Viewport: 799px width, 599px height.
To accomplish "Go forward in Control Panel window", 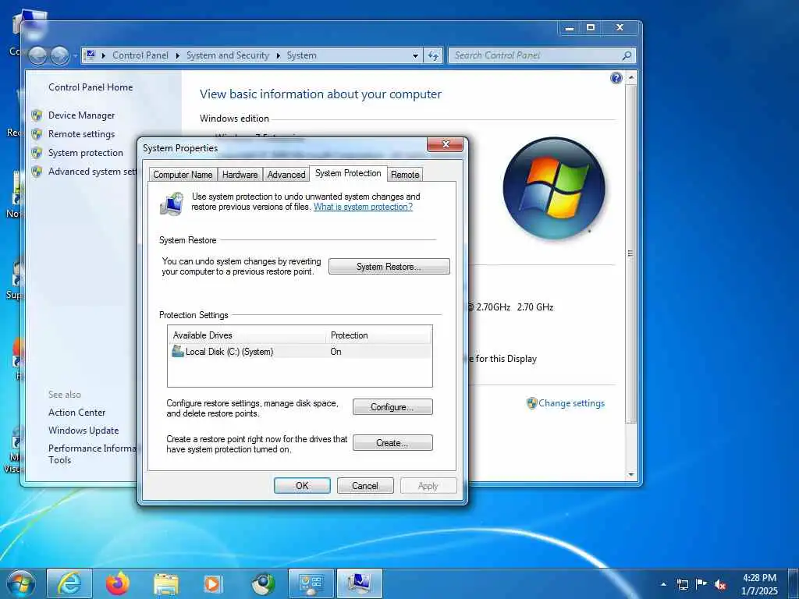I will [59, 55].
